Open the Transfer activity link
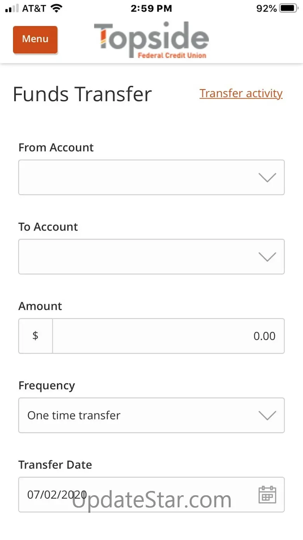Screen dimensions: 303x540 [241, 93]
